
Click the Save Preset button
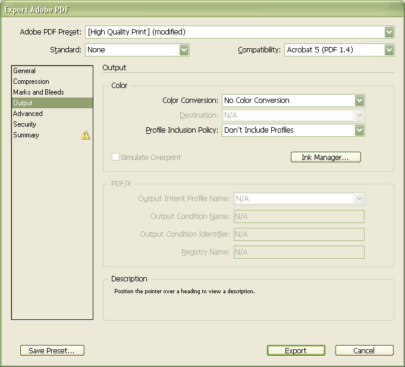point(52,350)
